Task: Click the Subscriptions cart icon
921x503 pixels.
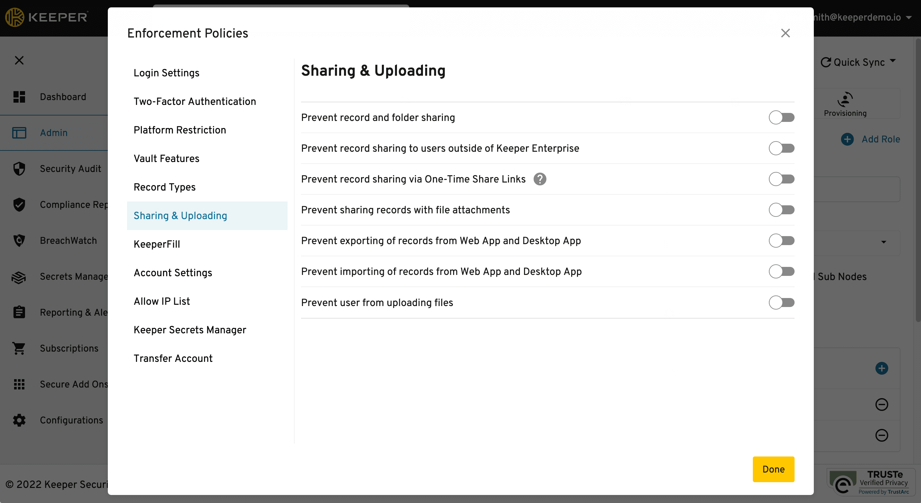Action: [19, 348]
